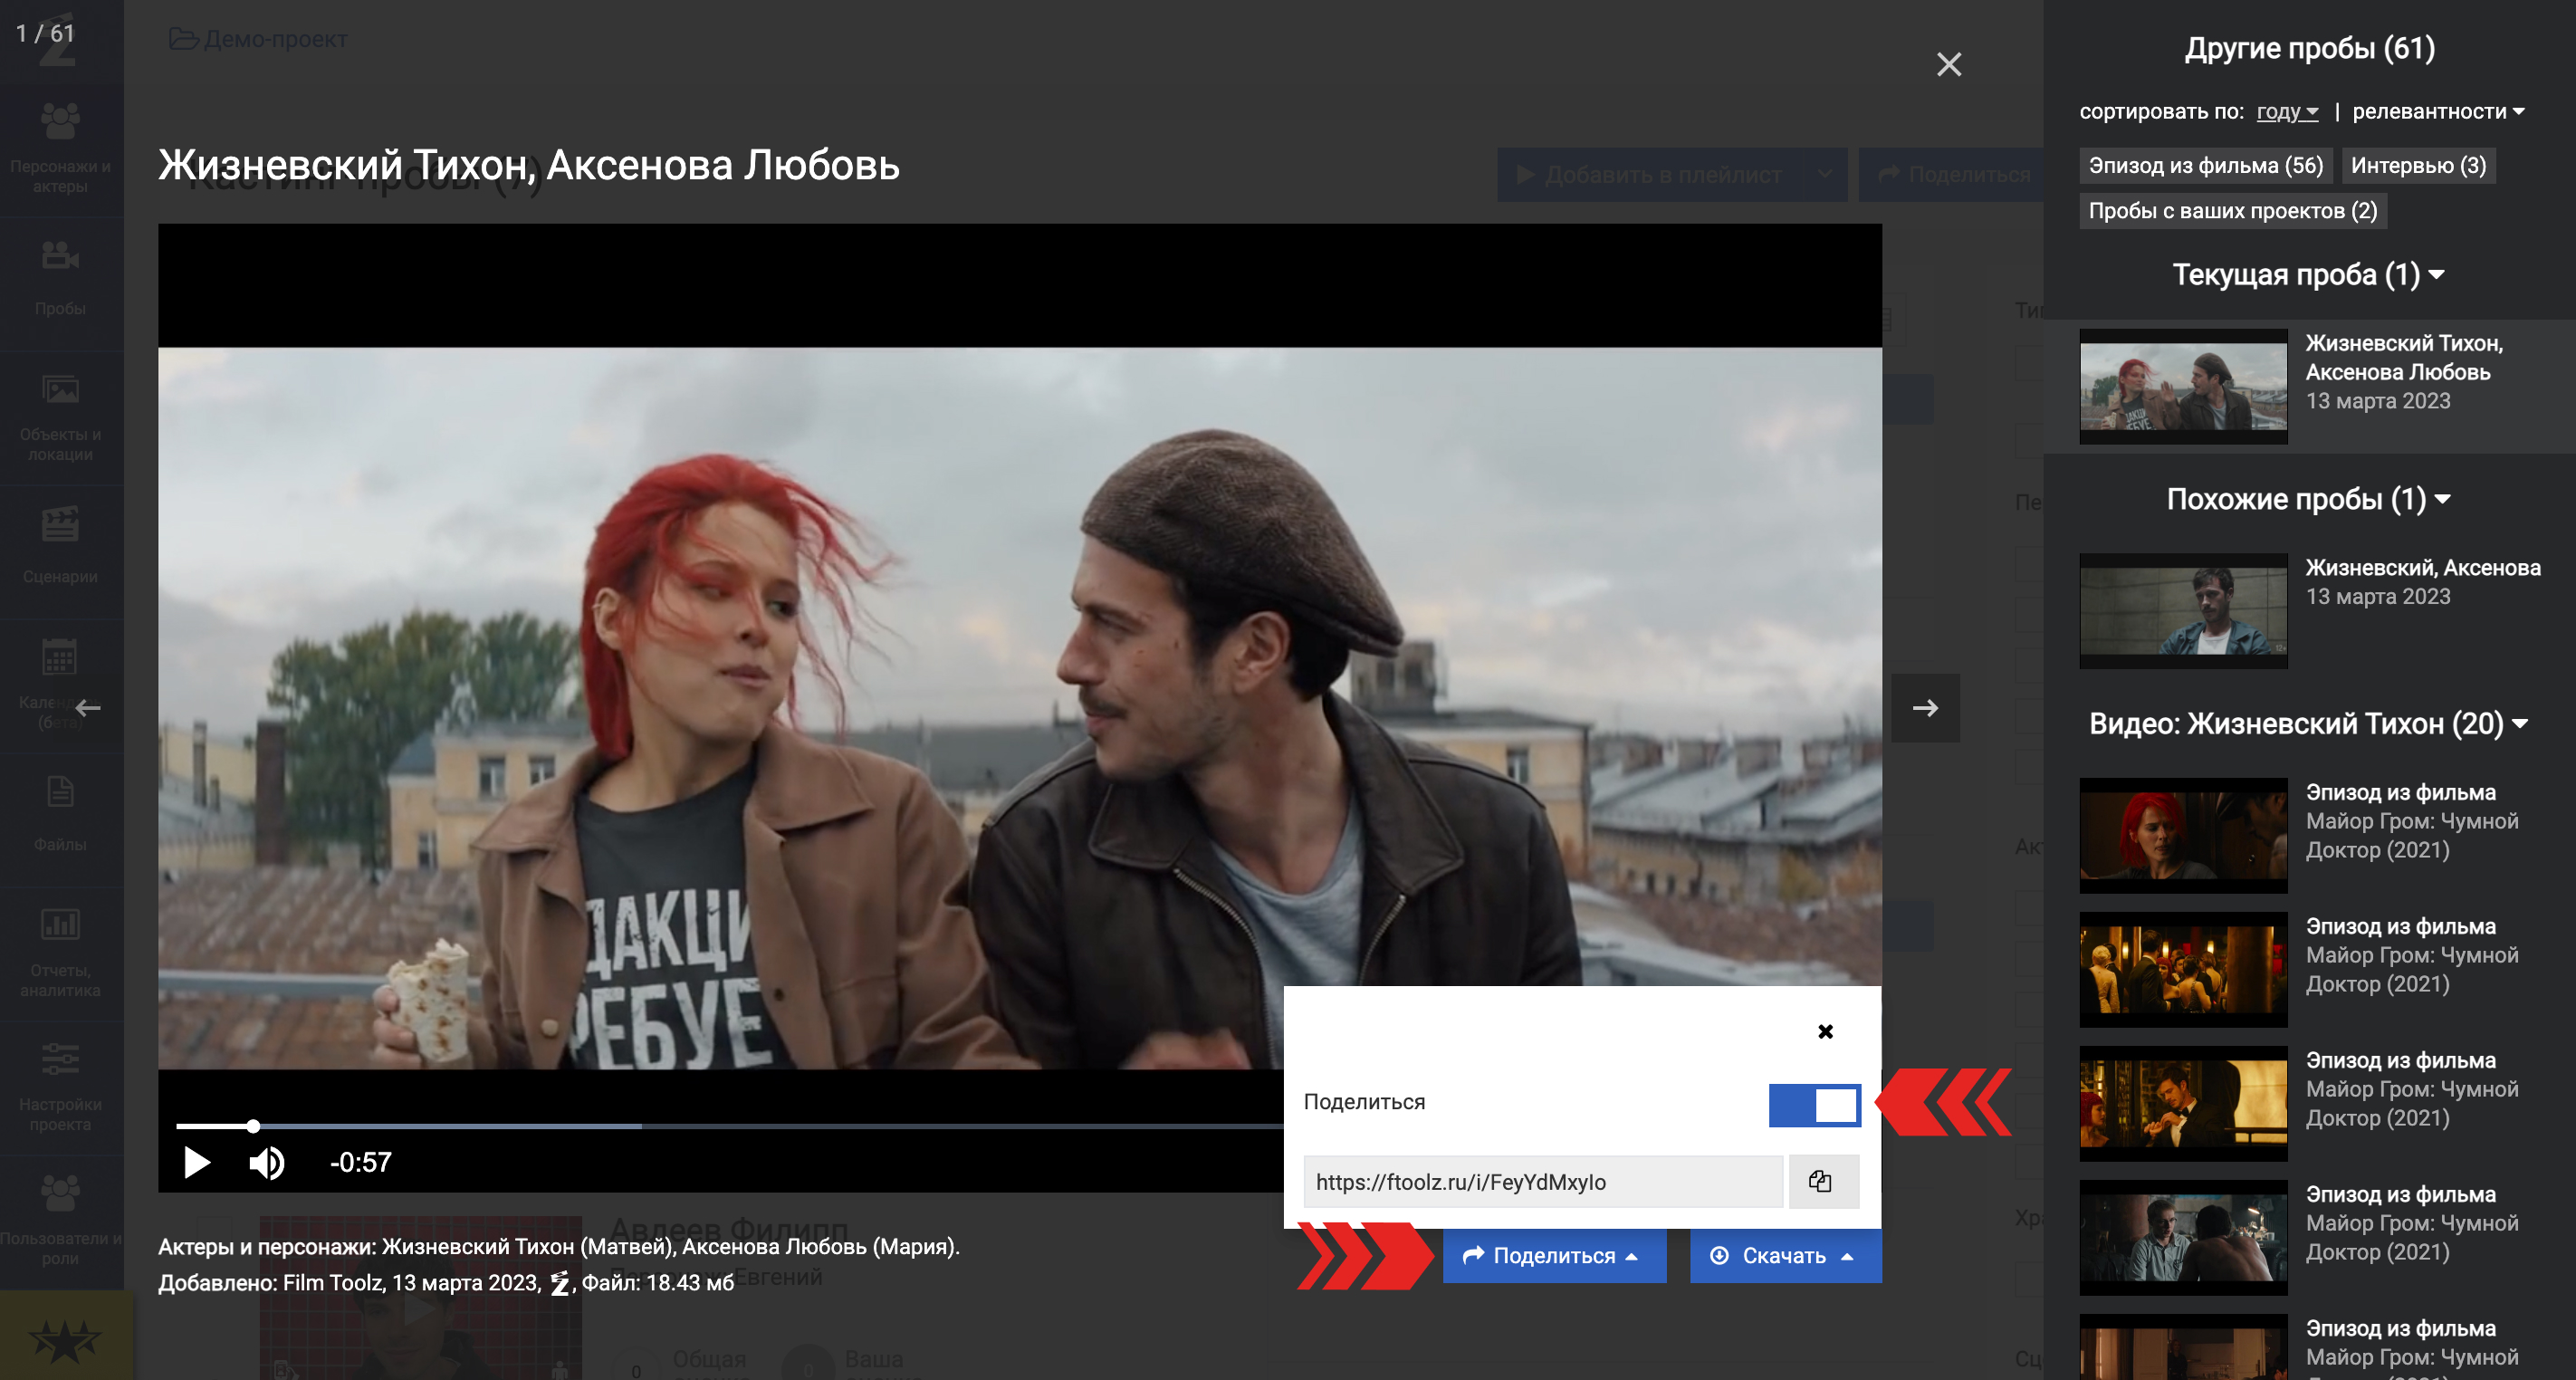Open the Демо-проект breadcrumb link
The height and width of the screenshot is (1380, 2576).
tap(258, 39)
